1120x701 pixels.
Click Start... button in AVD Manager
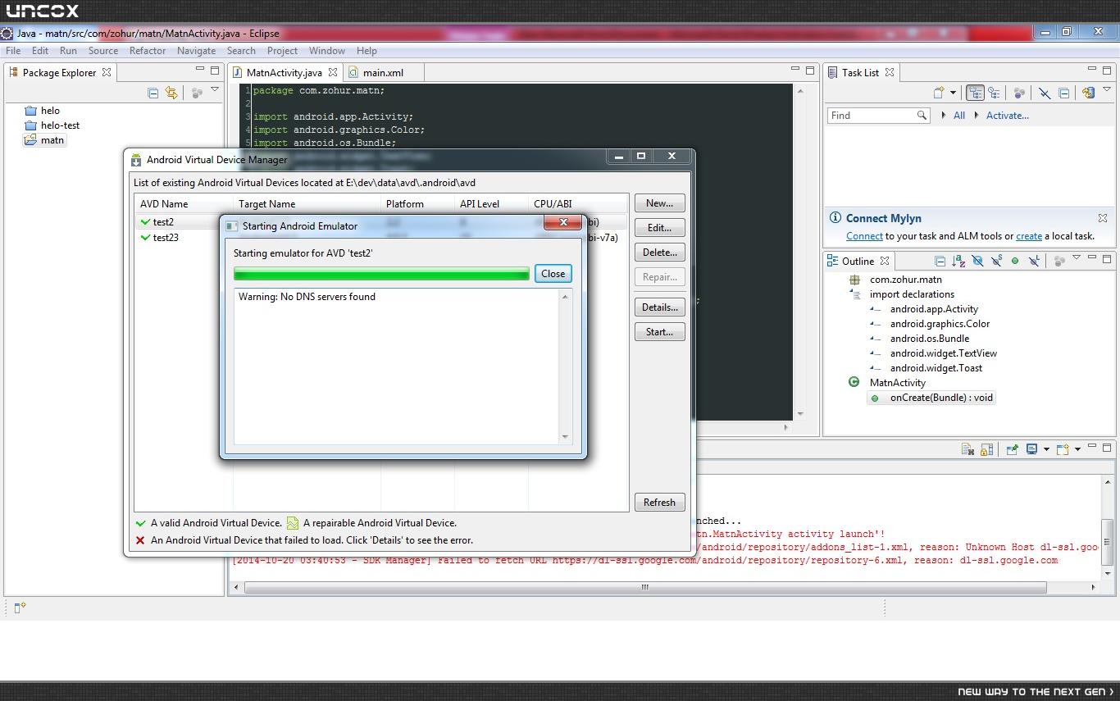[659, 332]
